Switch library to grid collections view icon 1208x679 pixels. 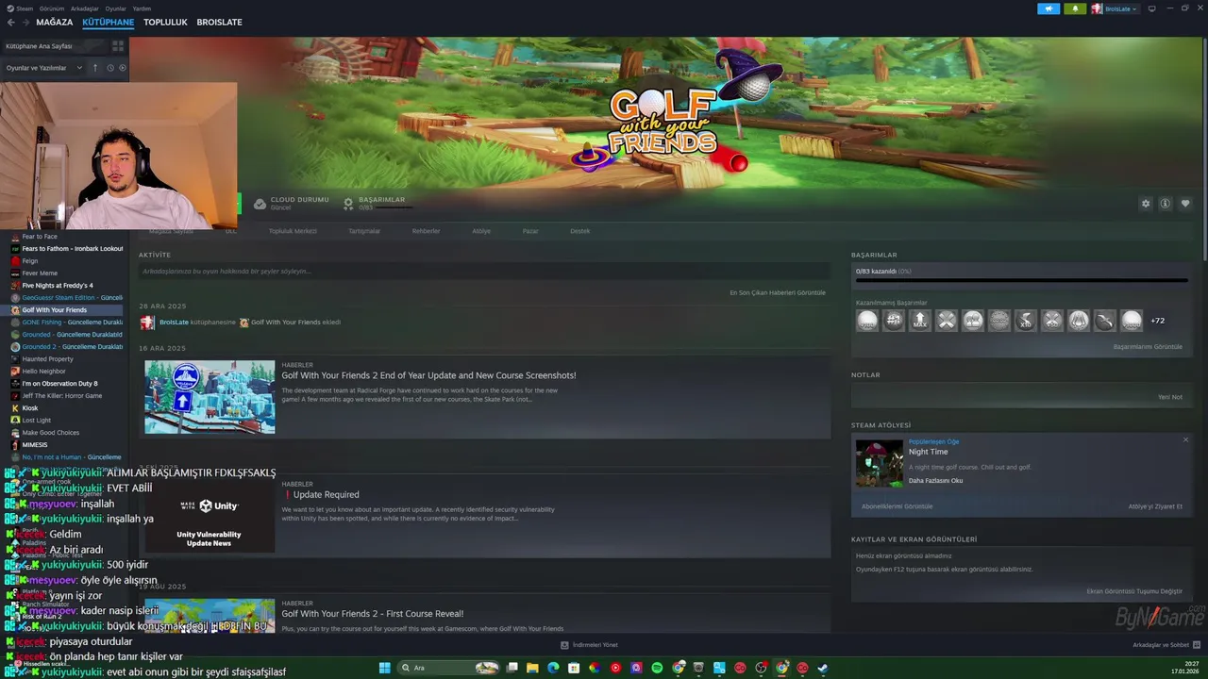(x=118, y=45)
